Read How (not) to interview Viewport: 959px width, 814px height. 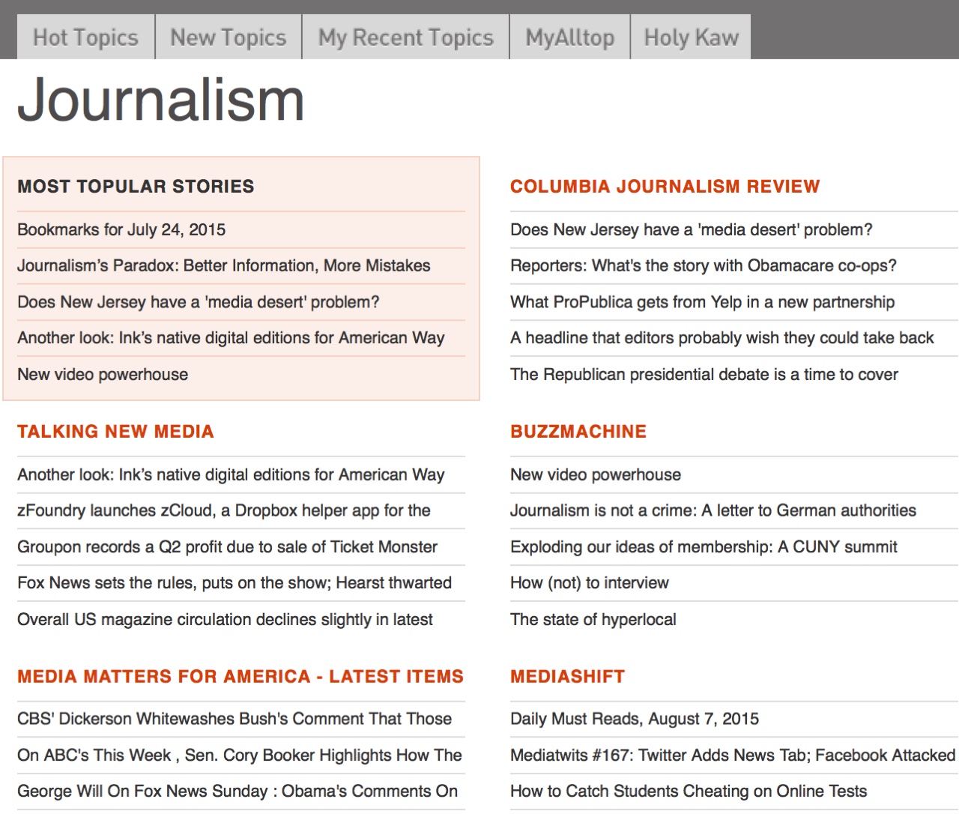pos(590,583)
